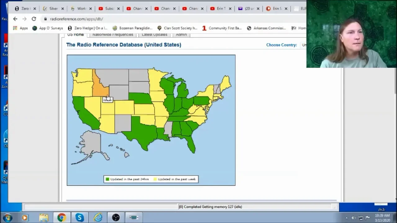
Task: Show hidden system tray icons
Action: pos(346,218)
